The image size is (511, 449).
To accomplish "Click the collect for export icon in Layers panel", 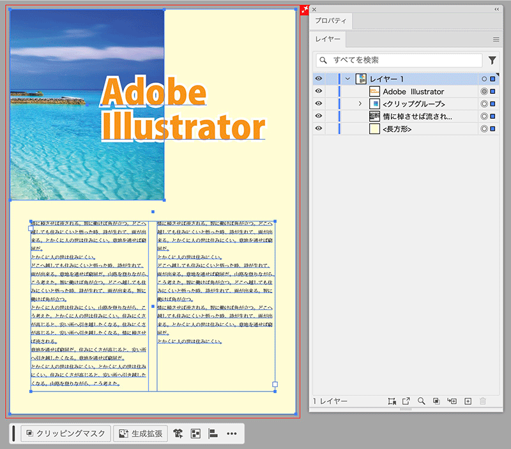I will coord(392,401).
